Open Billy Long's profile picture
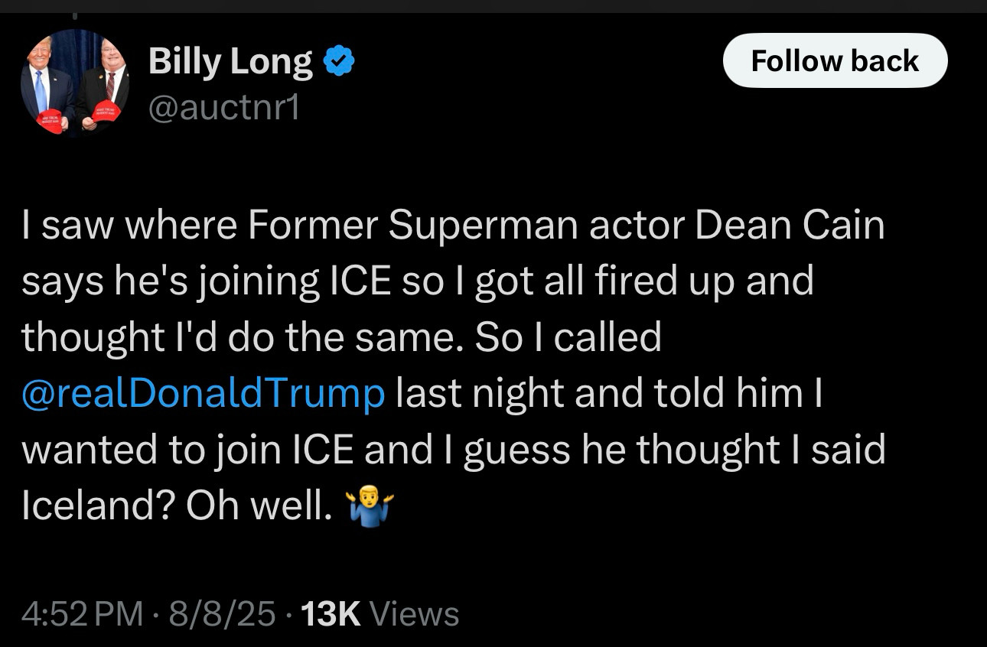 [74, 83]
